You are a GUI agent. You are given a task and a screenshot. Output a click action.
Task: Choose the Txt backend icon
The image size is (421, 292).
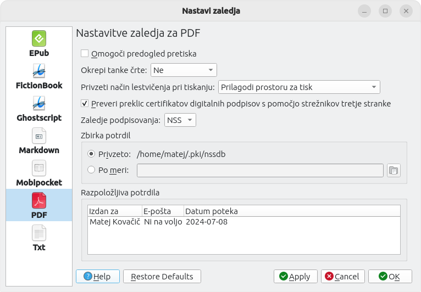pos(39,233)
